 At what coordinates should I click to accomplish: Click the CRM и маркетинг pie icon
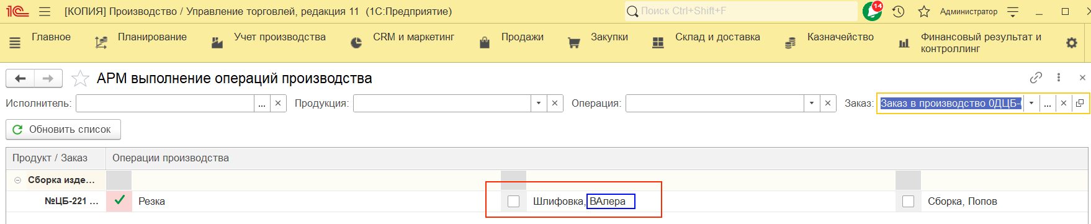point(356,43)
